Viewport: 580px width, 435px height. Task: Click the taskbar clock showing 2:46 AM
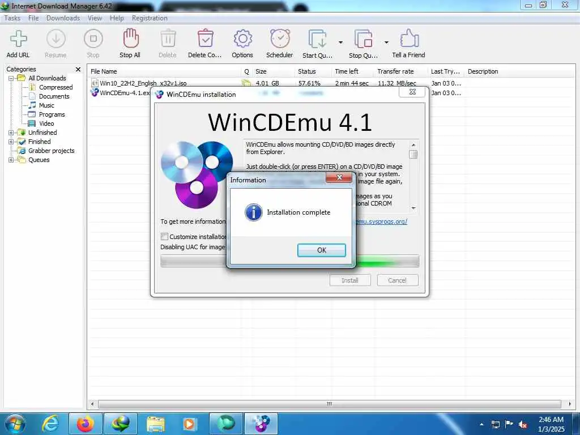tap(551, 424)
